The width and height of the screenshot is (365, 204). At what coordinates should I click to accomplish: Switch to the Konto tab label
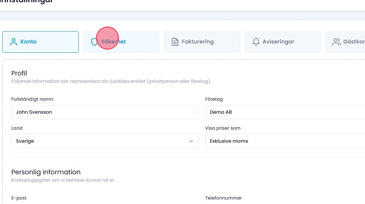coord(29,42)
